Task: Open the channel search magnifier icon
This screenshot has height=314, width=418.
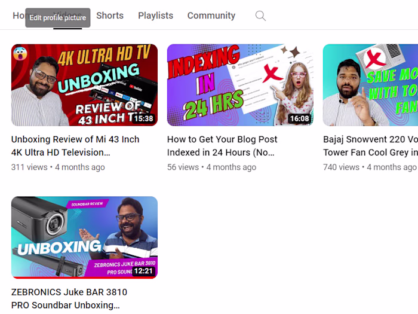Action: pos(260,16)
